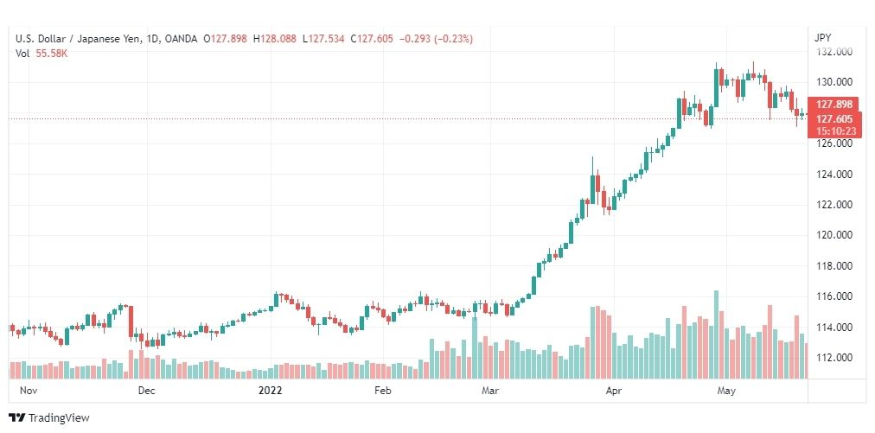
Task: Click the closing price C127.605 value
Action: click(372, 39)
